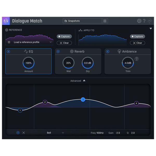Capture the reference profile

64,36
